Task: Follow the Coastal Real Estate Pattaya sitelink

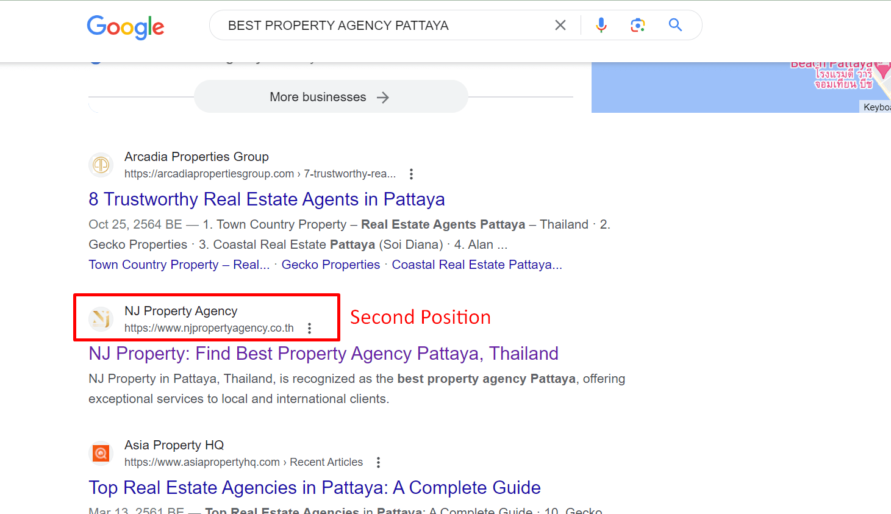Action: click(x=477, y=265)
